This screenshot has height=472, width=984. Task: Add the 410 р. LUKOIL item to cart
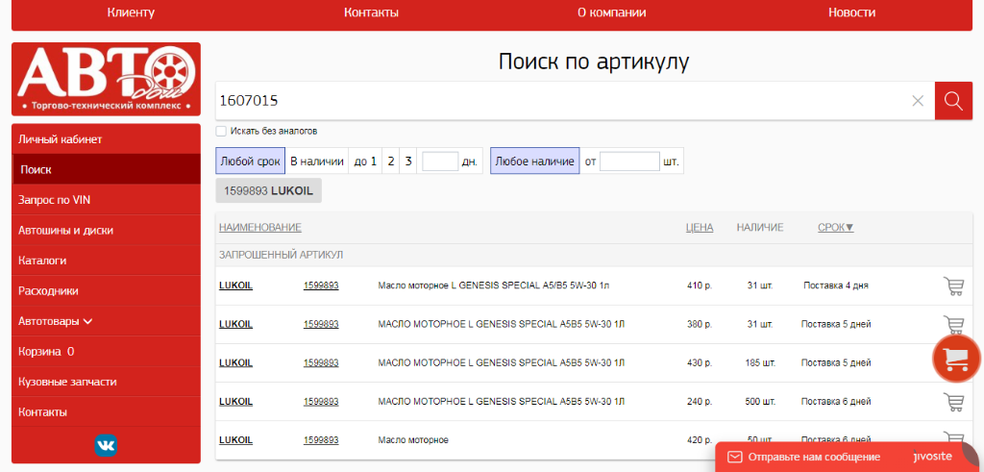(954, 286)
